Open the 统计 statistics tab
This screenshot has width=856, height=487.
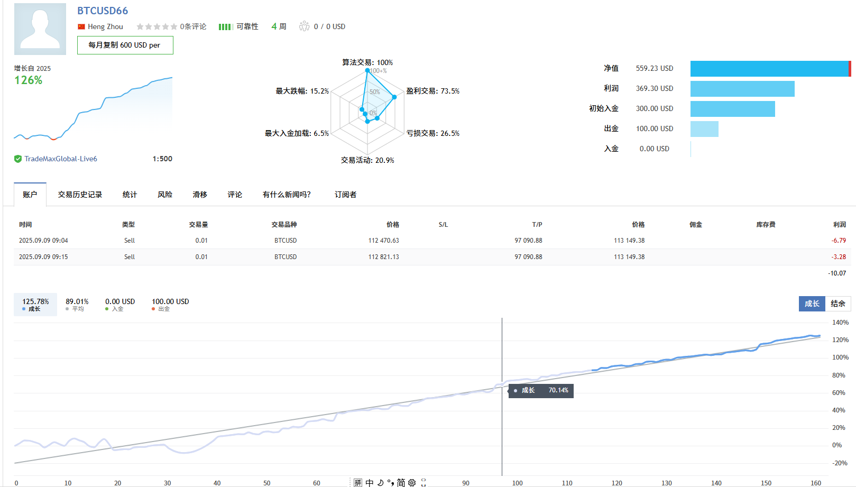click(130, 195)
